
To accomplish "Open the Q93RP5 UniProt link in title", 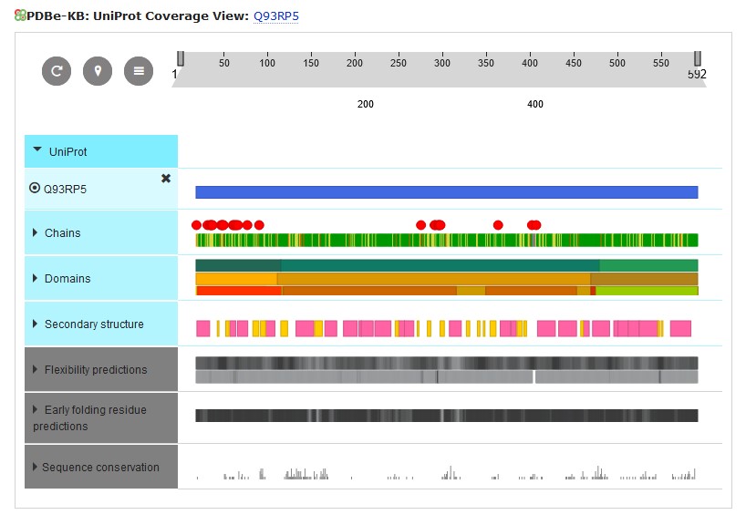I will tap(275, 16).
